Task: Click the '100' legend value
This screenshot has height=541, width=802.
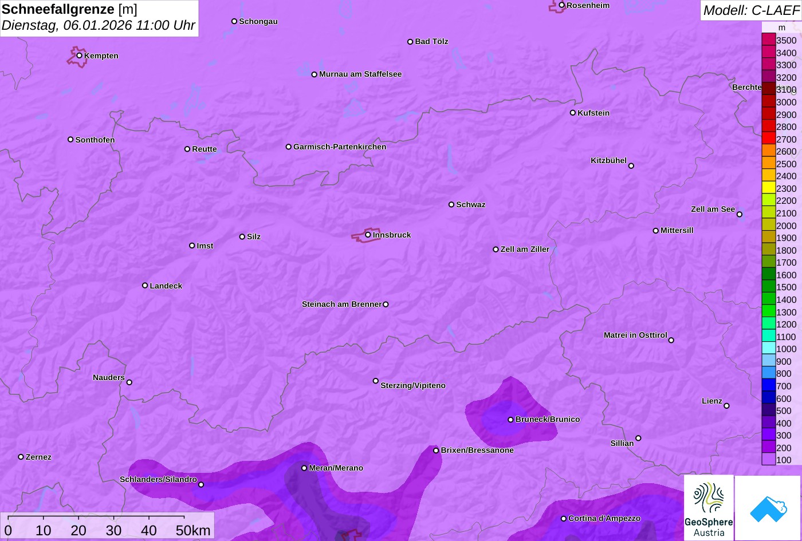Action: click(784, 460)
